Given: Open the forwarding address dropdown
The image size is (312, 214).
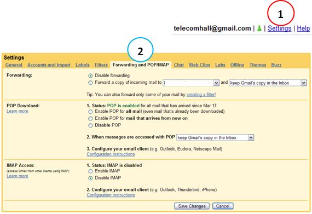Looking at the screenshot, I should pos(191,83).
